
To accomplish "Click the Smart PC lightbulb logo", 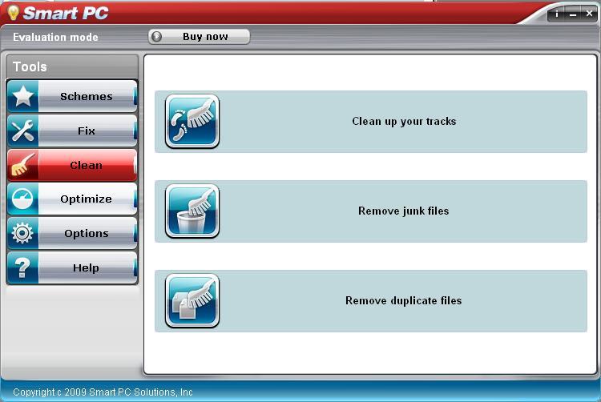I will pyautogui.click(x=13, y=12).
